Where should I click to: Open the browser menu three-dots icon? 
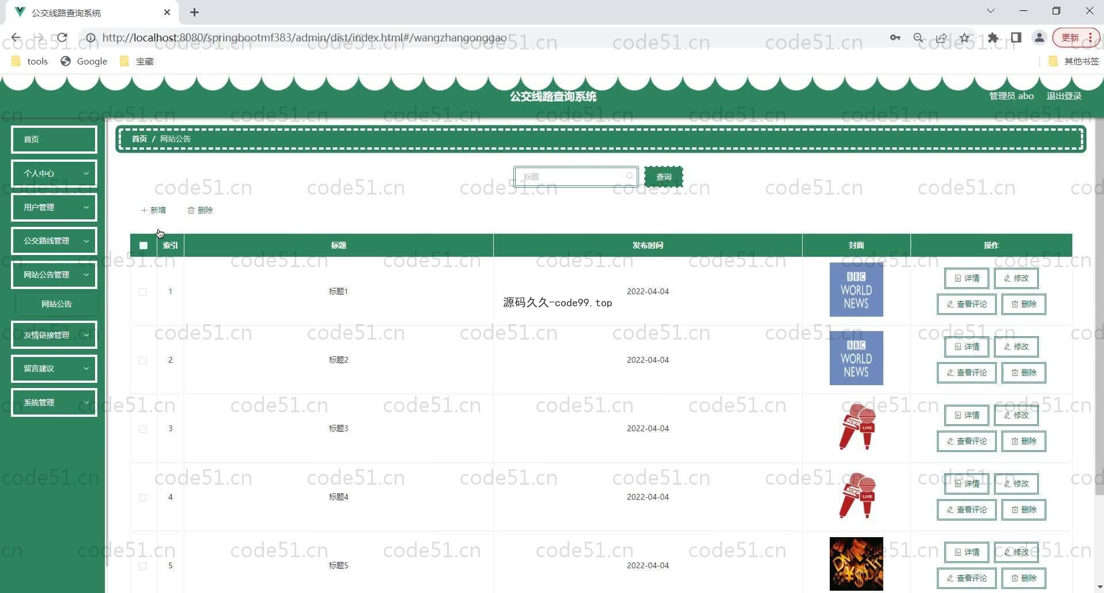(1090, 37)
